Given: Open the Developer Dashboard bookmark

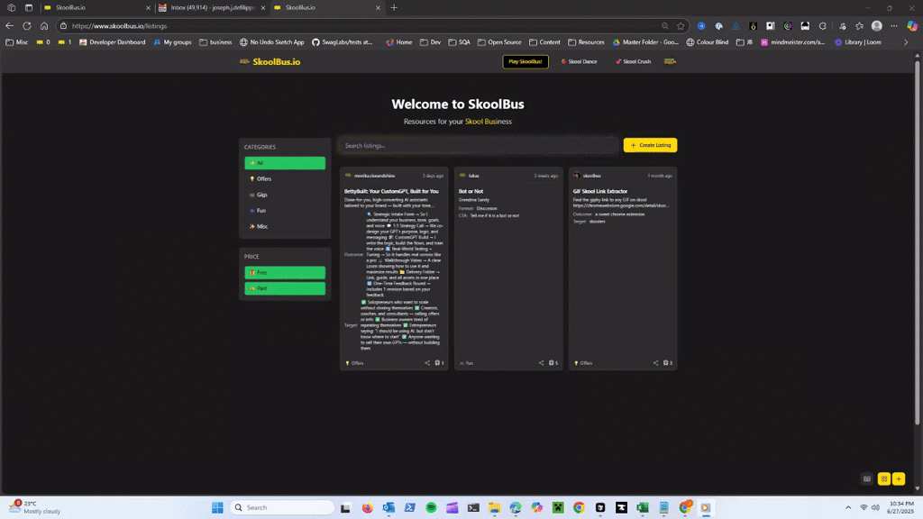Looking at the screenshot, I should (x=113, y=42).
